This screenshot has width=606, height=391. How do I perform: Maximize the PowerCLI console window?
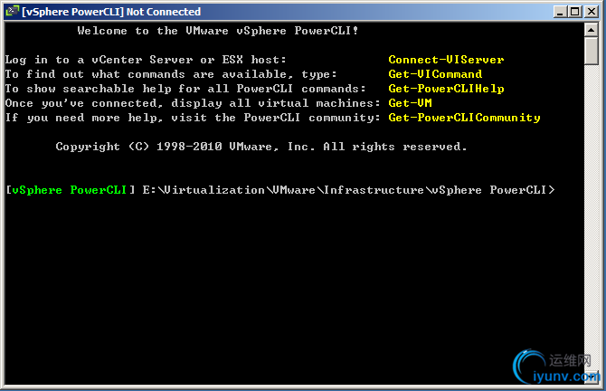point(576,12)
